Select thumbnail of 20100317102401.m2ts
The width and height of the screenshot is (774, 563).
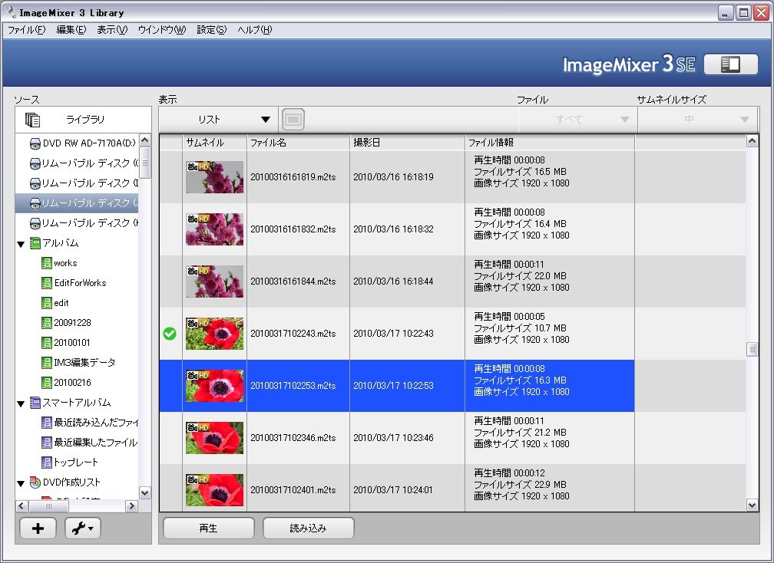215,490
